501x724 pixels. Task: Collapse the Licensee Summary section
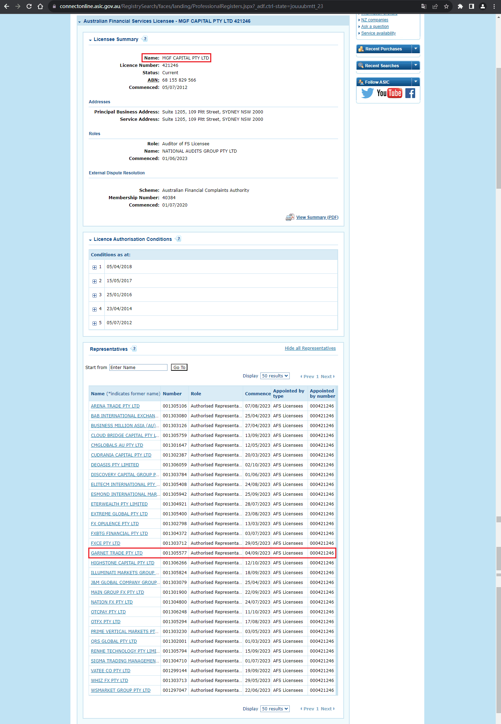pos(90,40)
